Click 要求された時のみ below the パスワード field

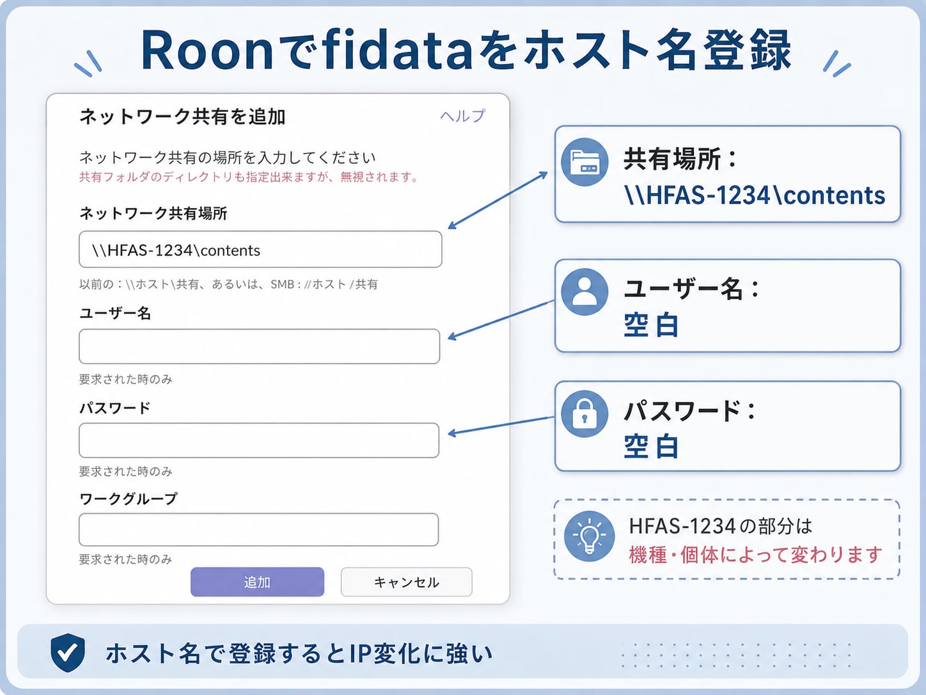point(126,472)
